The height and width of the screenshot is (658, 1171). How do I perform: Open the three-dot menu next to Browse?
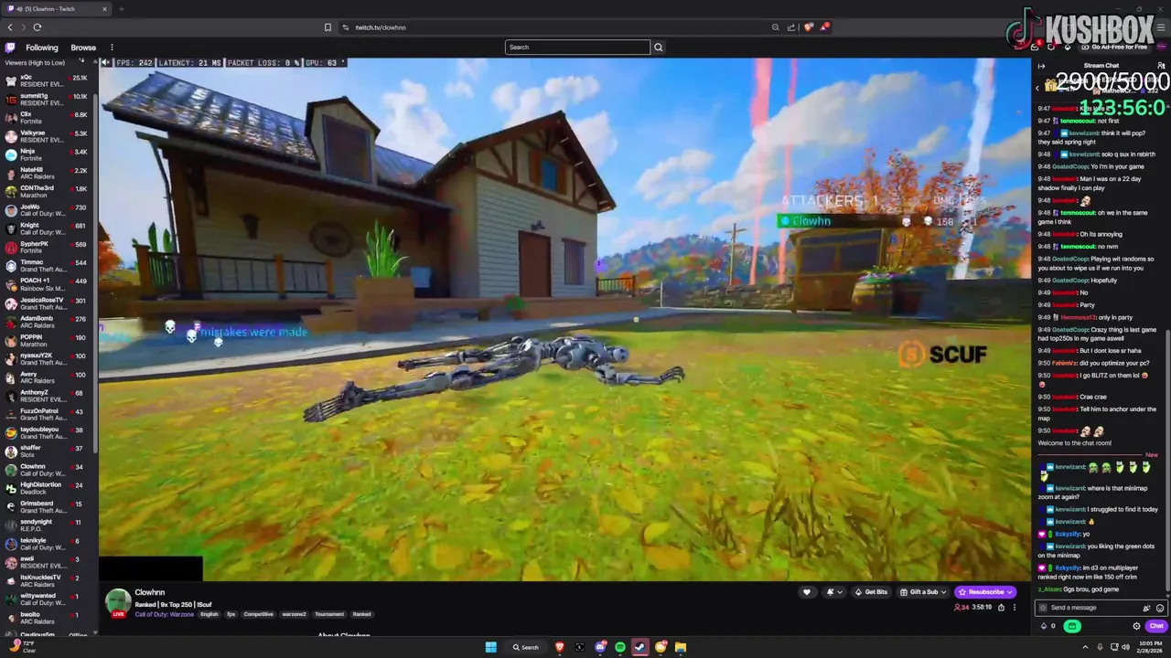112,48
